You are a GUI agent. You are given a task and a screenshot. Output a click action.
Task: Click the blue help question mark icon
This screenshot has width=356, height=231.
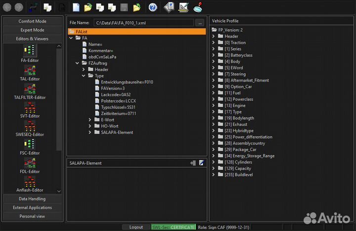[153, 7]
